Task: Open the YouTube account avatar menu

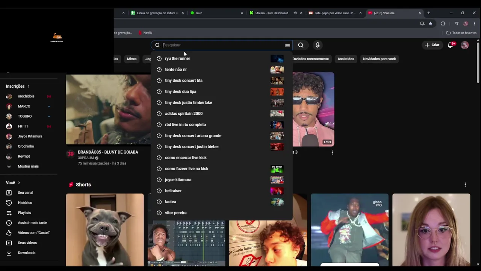Action: 465,45
